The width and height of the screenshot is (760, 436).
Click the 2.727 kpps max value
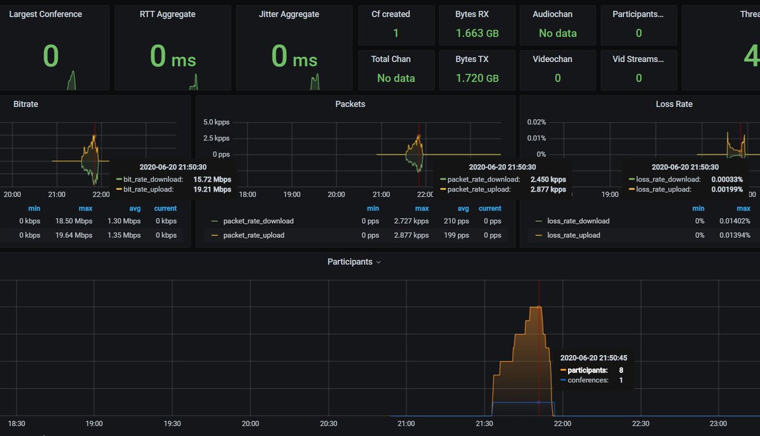(412, 221)
